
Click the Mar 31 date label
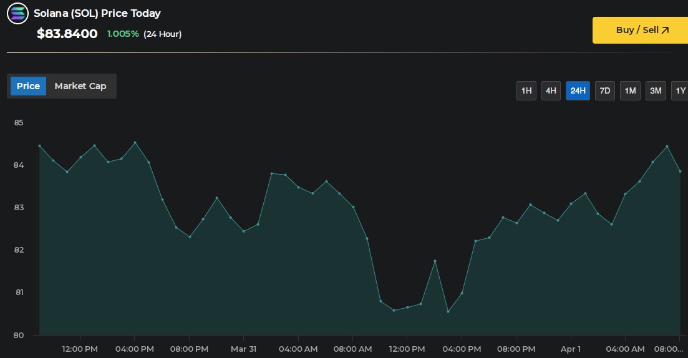(x=243, y=349)
